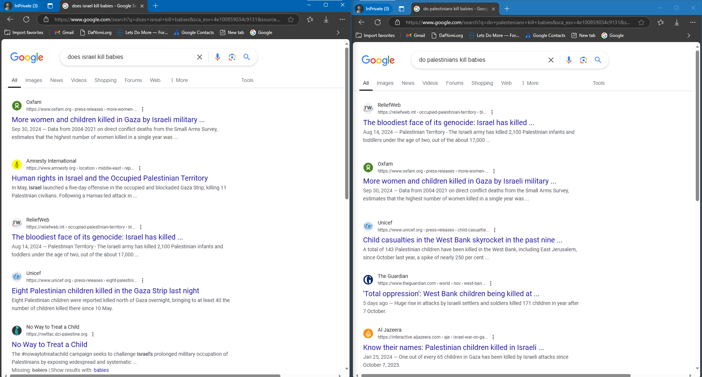Viewport: 702px width, 377px height.
Task: Switch to Forums tab in right Google window
Action: 454,83
